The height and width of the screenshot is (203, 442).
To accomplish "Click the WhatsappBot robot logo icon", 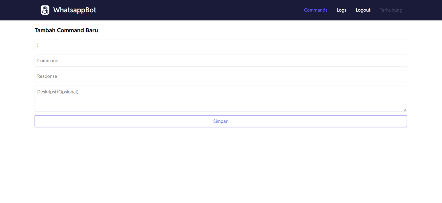I will 45,10.
